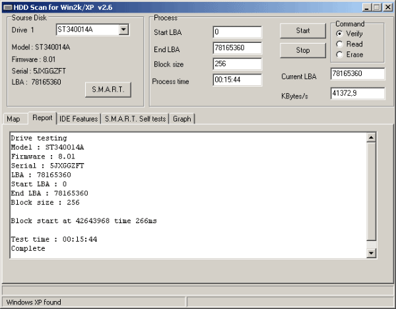The width and height of the screenshot is (396, 309).
Task: Click the End LBA input field
Action: tap(238, 48)
